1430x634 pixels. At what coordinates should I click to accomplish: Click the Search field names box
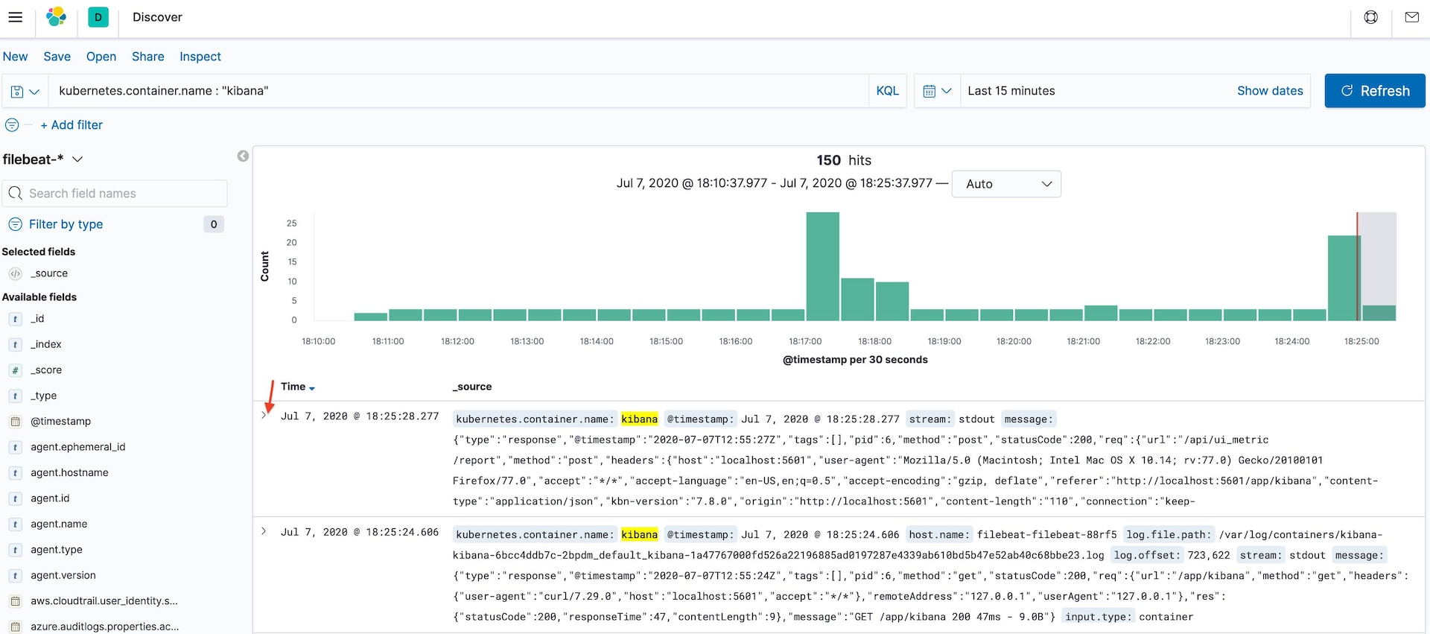(115, 194)
